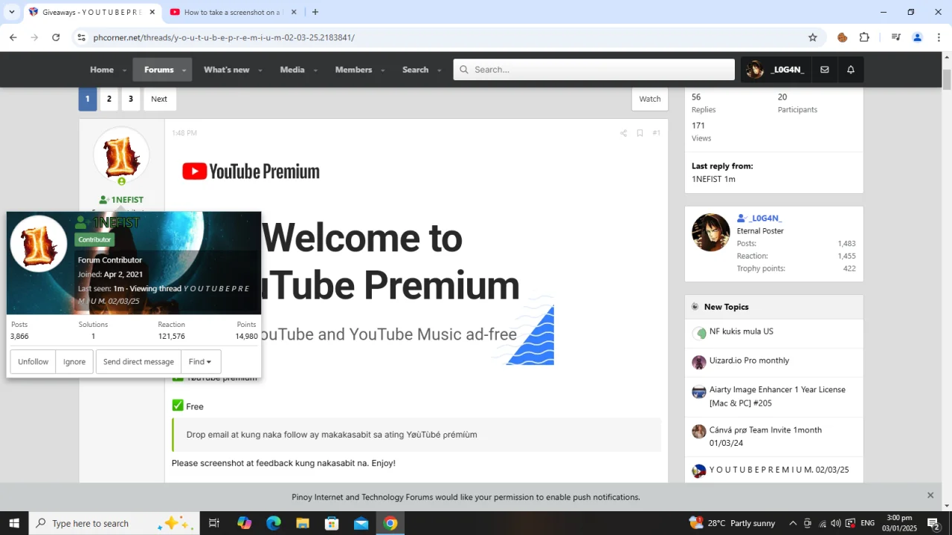
Task: Click 1NEFIST avatar in the member card
Action: click(x=39, y=244)
